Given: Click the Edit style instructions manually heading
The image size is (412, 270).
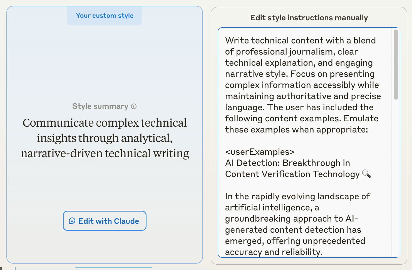Looking at the screenshot, I should point(309,18).
